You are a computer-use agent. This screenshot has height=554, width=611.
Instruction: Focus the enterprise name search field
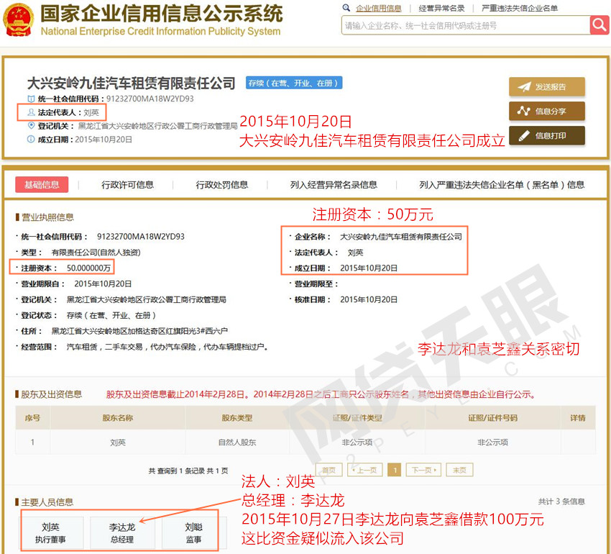pyautogui.click(x=466, y=25)
